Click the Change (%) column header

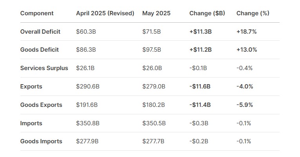pyautogui.click(x=253, y=13)
